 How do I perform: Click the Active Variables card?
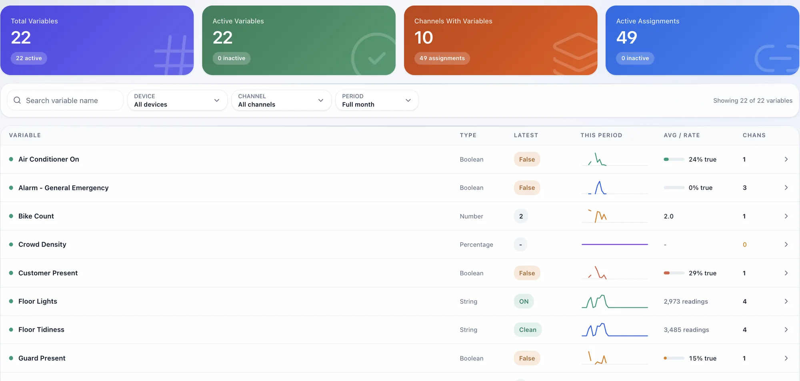299,40
